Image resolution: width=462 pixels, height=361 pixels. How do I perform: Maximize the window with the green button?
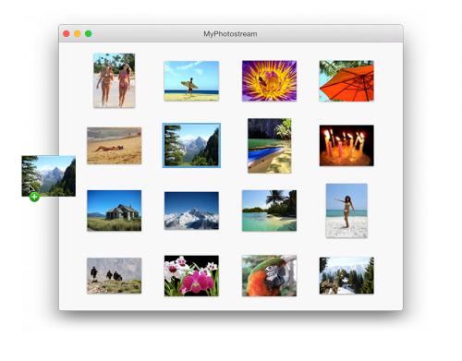pyautogui.click(x=89, y=33)
